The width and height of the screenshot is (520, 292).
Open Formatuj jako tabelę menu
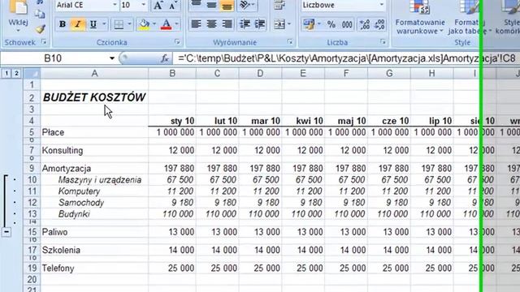[x=470, y=18]
